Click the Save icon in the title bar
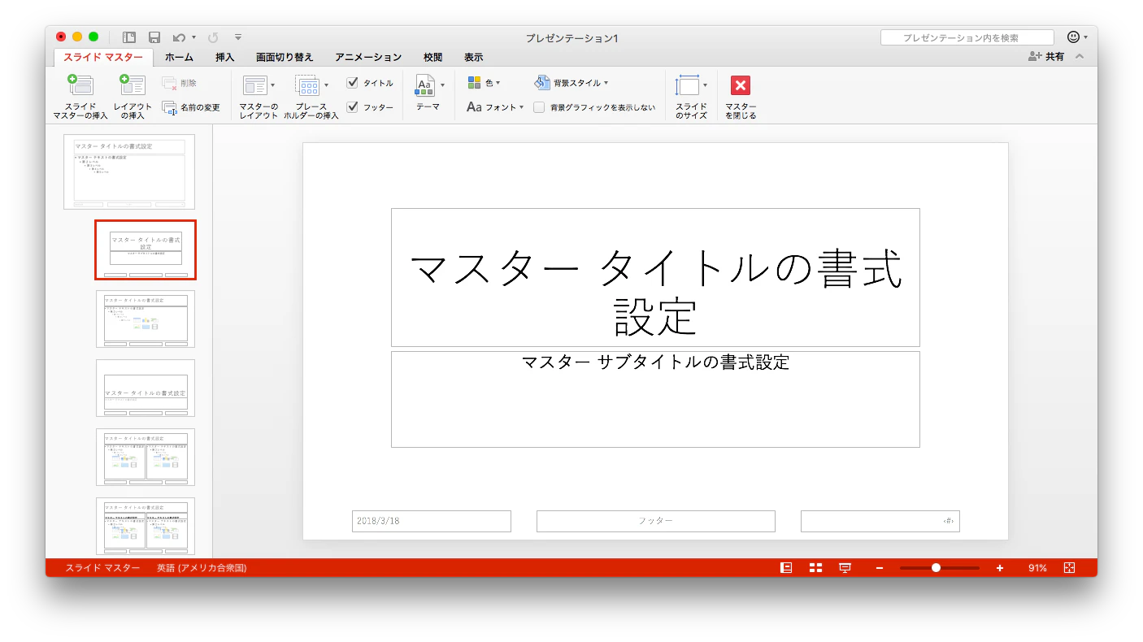This screenshot has width=1143, height=642. [x=154, y=37]
